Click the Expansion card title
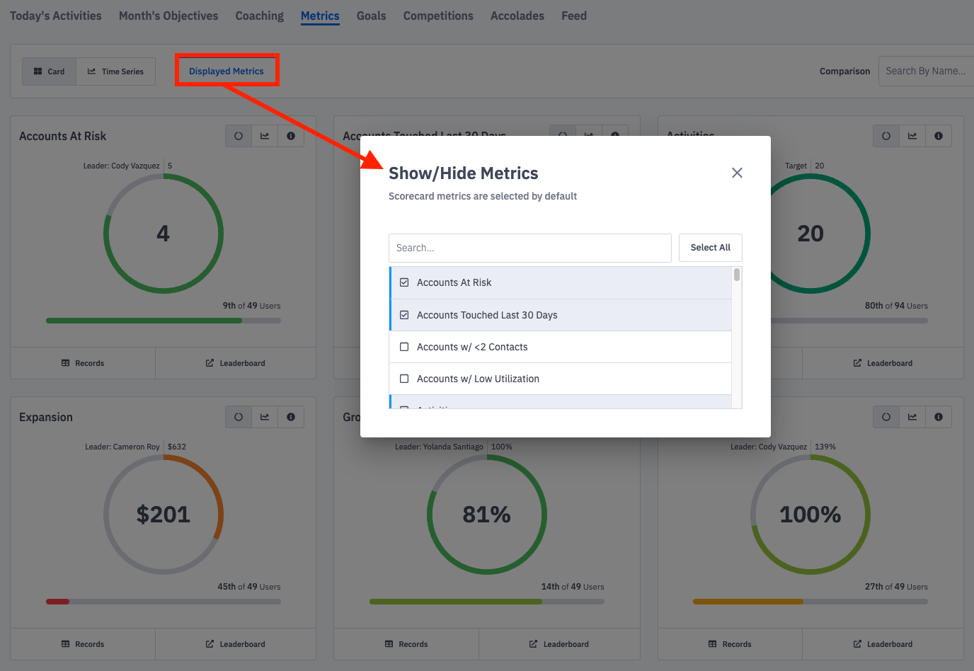 point(46,417)
